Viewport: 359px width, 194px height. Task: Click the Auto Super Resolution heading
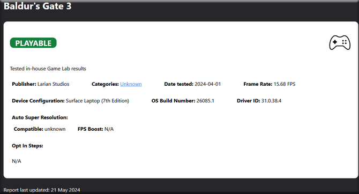click(x=40, y=117)
